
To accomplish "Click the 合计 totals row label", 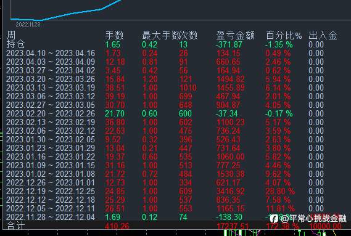I will click(15, 226).
